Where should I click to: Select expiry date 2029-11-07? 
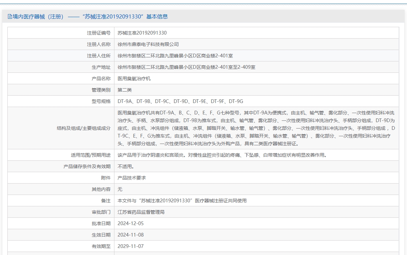[131, 246]
